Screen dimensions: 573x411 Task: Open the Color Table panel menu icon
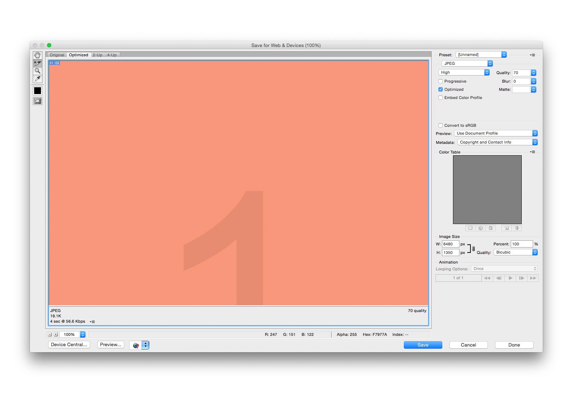coord(532,152)
